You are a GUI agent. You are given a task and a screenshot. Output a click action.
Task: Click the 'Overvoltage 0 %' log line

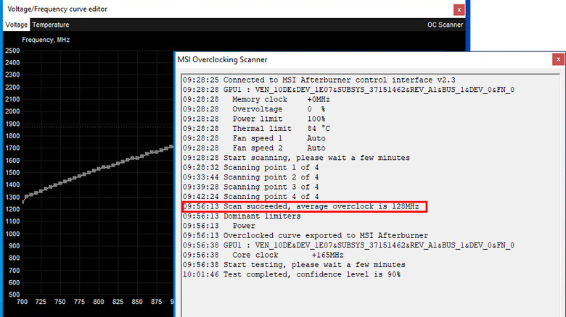point(254,109)
